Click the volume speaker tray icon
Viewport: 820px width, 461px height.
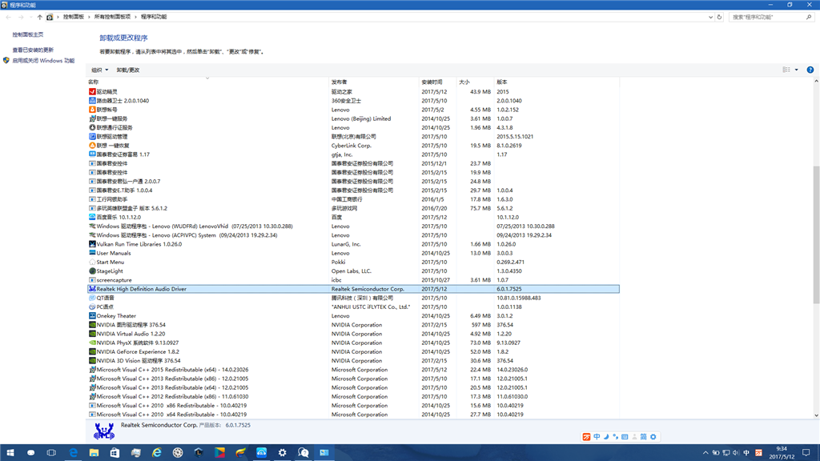tap(736, 453)
